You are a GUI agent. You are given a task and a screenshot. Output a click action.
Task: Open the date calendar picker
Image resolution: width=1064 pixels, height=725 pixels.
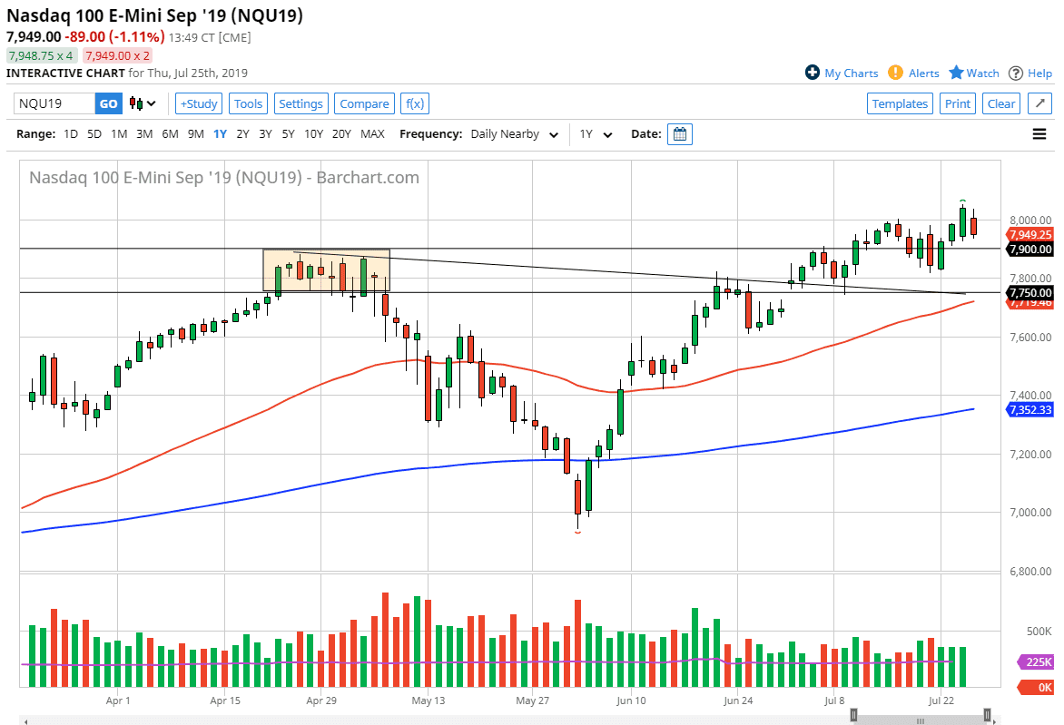(x=680, y=134)
